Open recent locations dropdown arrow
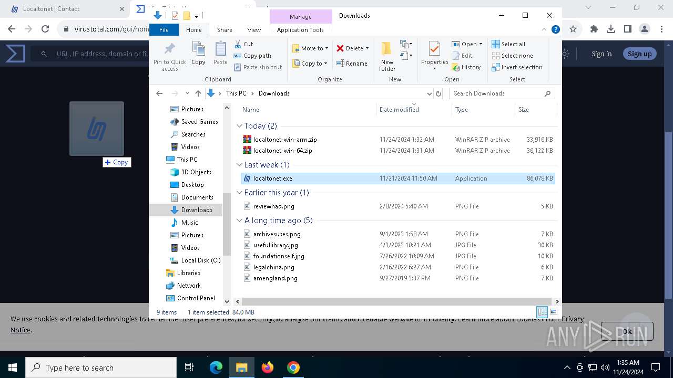Screen dimensions: 673x378 187,93
